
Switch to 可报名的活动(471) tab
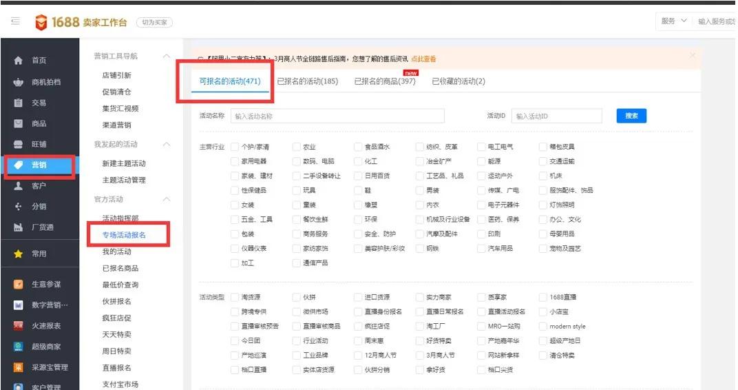[x=230, y=81]
